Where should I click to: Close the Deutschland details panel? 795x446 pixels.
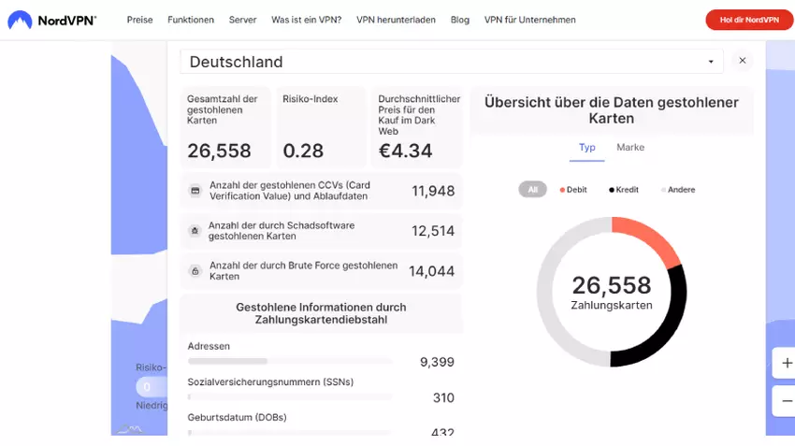pos(742,61)
